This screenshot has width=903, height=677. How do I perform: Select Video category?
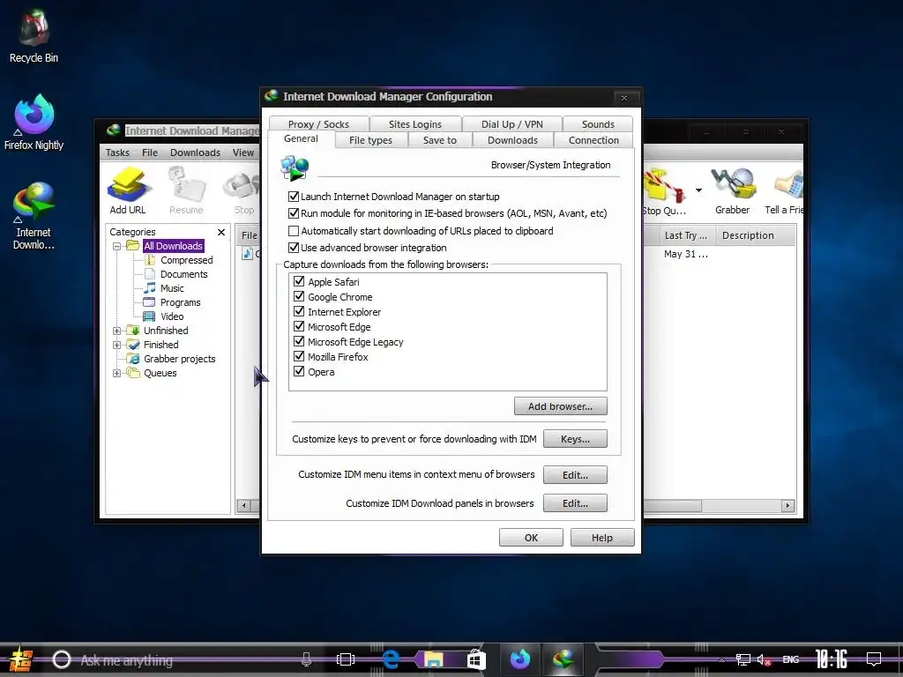[x=172, y=316]
